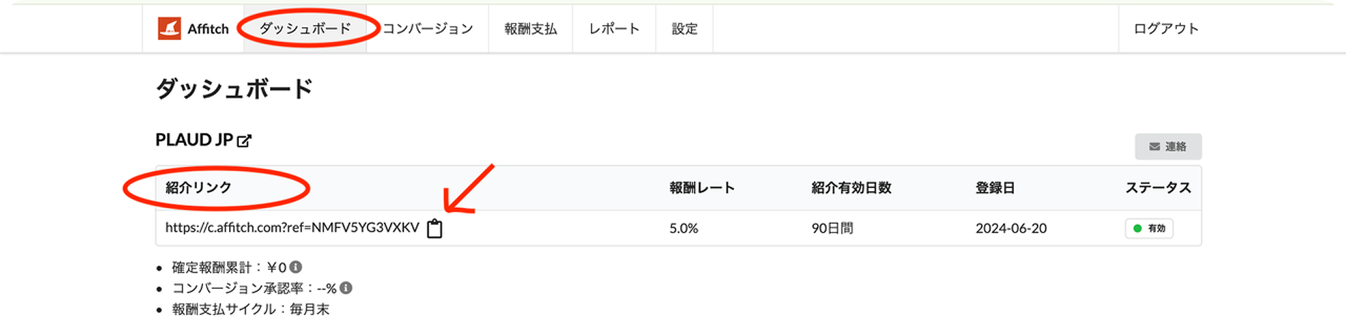Click the Affitch brand name text
Viewport: 1346px width, 336px height.
(208, 29)
